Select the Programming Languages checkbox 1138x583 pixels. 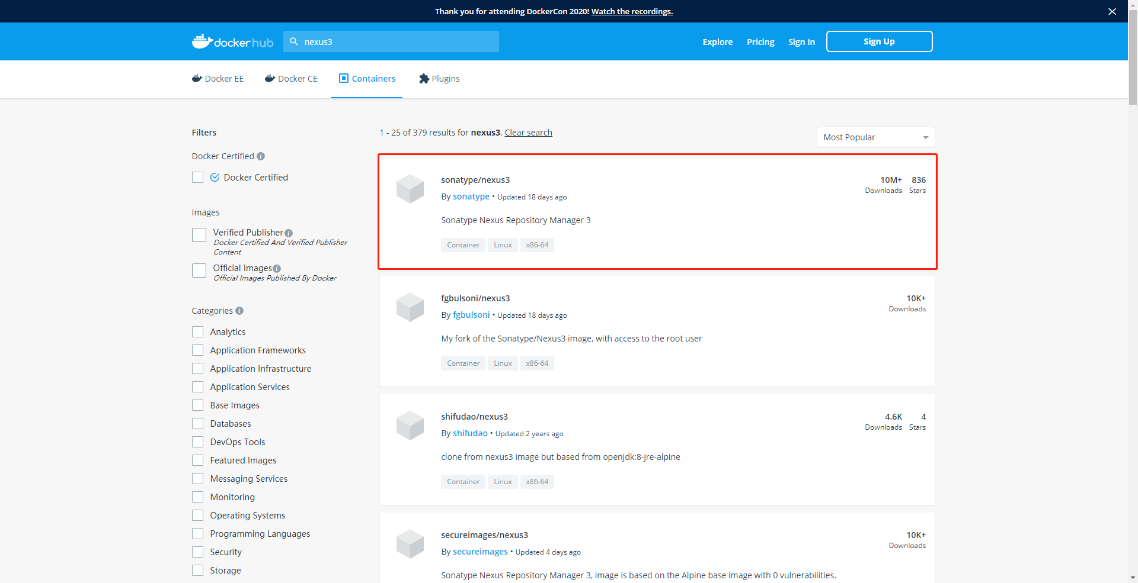tap(198, 534)
